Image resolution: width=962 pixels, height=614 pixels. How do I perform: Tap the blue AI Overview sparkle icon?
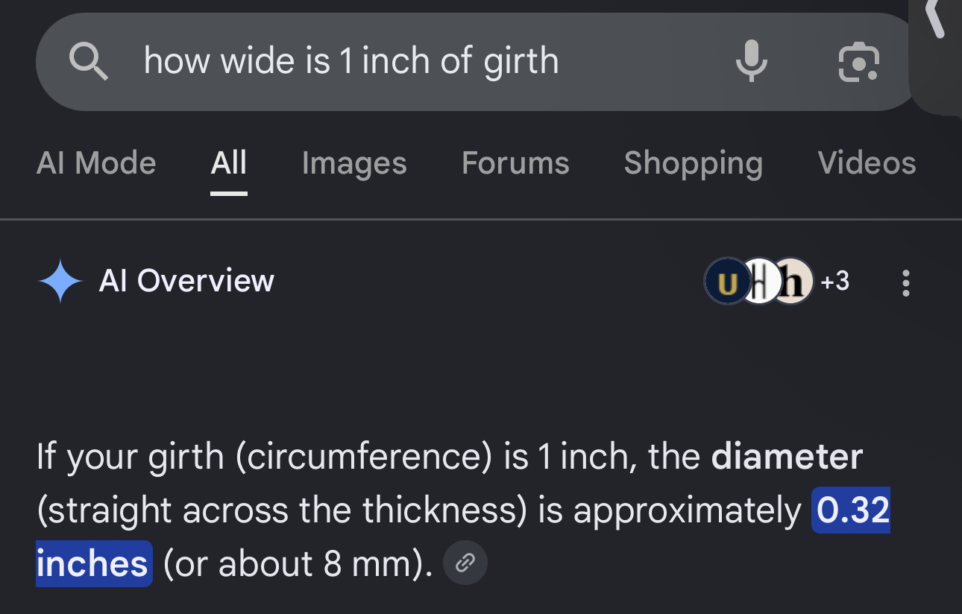60,282
